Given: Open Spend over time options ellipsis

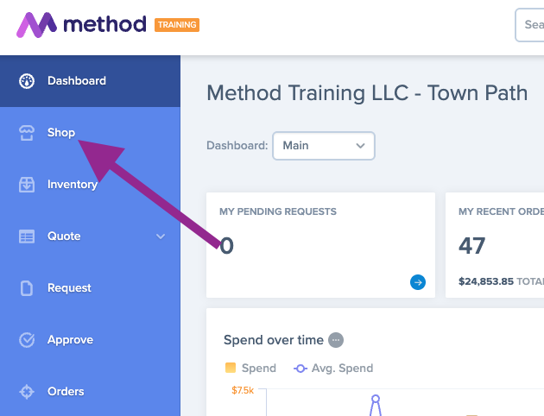Looking at the screenshot, I should (x=336, y=340).
